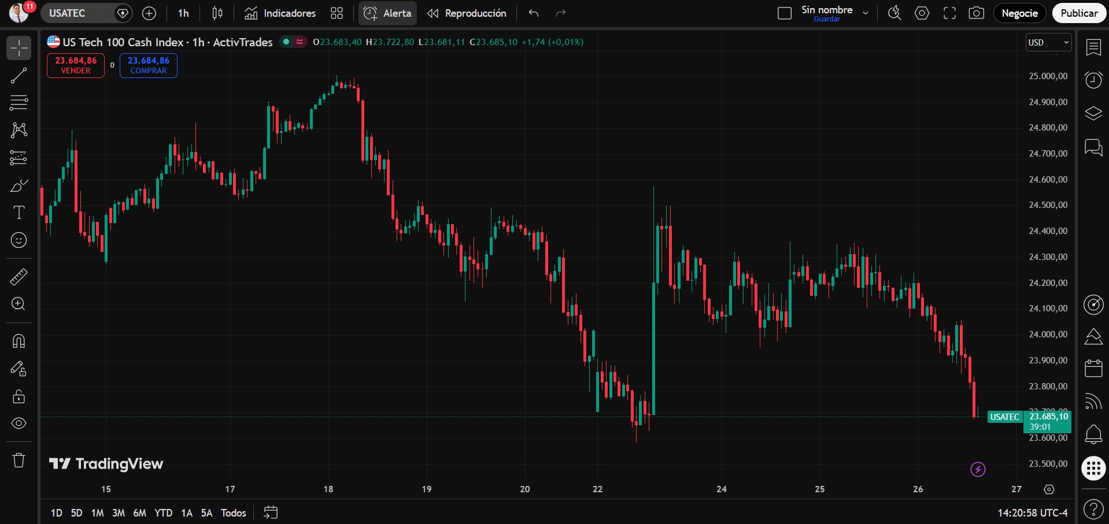Open the alerts bell panel
Image resolution: width=1109 pixels, height=524 pixels.
pyautogui.click(x=1093, y=434)
